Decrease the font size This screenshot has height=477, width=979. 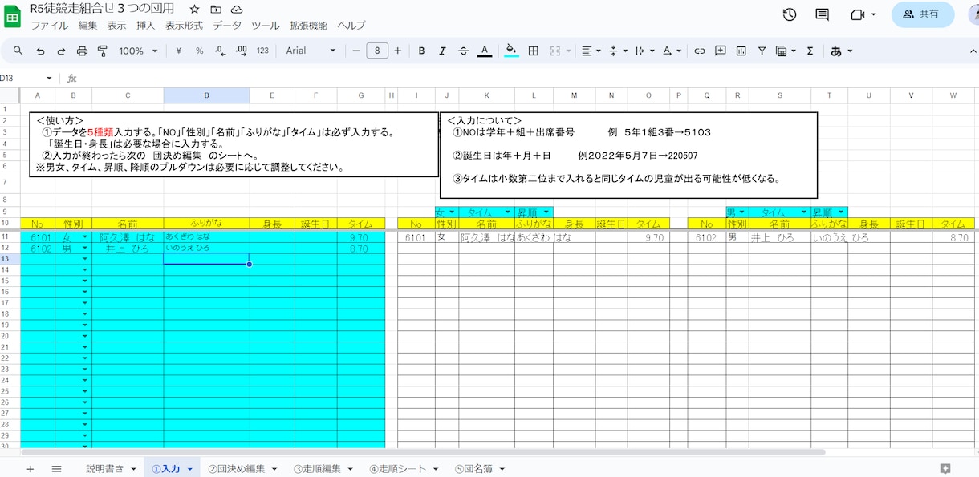click(356, 51)
